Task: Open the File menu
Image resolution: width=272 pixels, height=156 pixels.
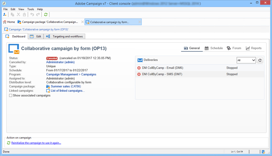Action: 5,9
